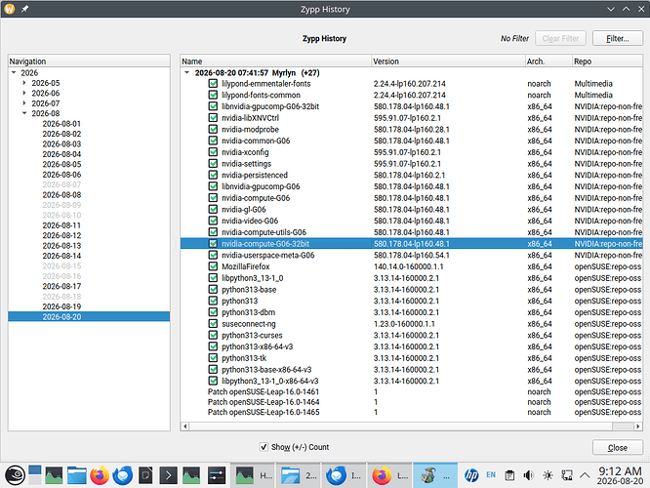This screenshot has width=650, height=488.
Task: Click status checkmark for lilypond-emmentaler-fonts
Action: (x=213, y=84)
